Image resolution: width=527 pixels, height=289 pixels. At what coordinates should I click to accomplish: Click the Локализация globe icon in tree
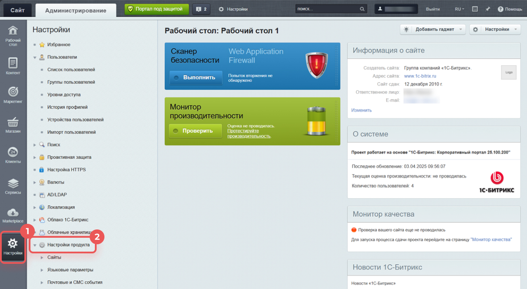point(42,207)
